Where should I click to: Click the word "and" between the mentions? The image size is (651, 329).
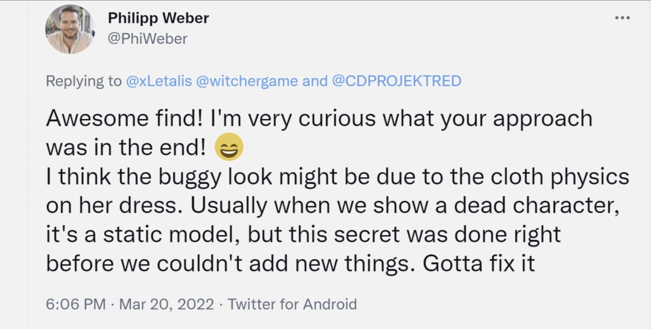coord(315,81)
